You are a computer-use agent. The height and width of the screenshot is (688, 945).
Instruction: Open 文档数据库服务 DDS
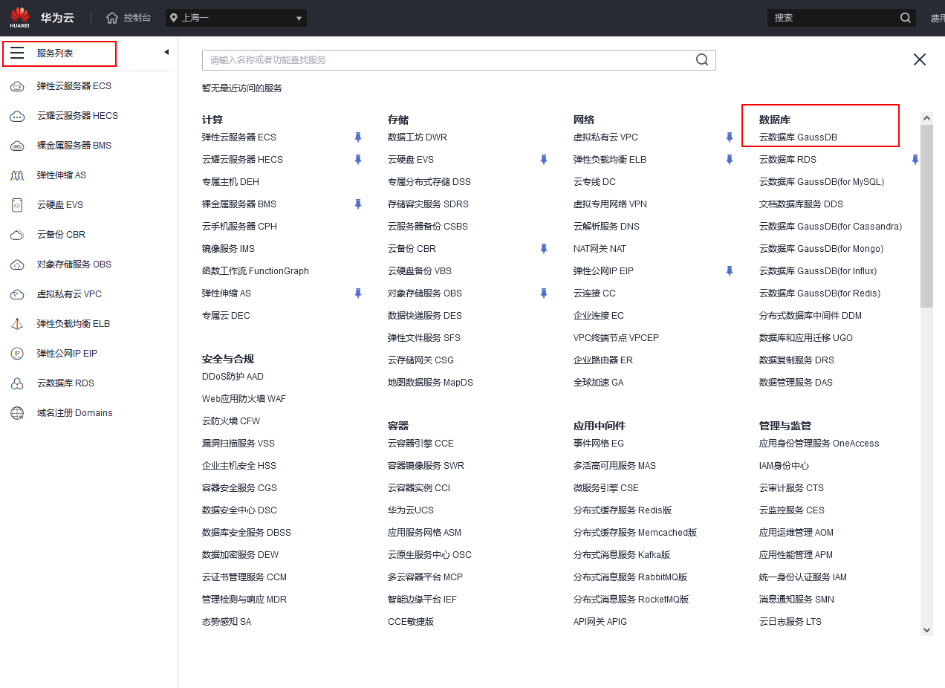801,204
